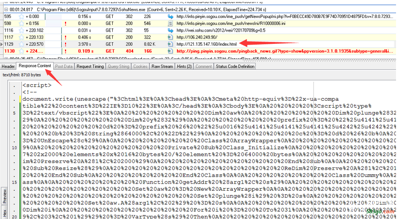This screenshot has width=397, height=219.
Task: Switch to the Raw Stream tab
Action: [162, 66]
